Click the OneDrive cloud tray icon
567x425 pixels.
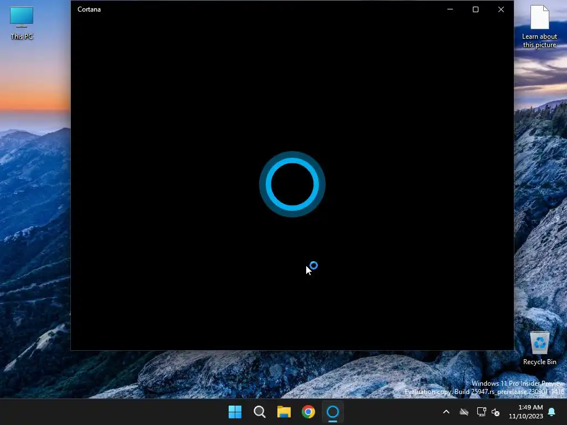(x=464, y=412)
